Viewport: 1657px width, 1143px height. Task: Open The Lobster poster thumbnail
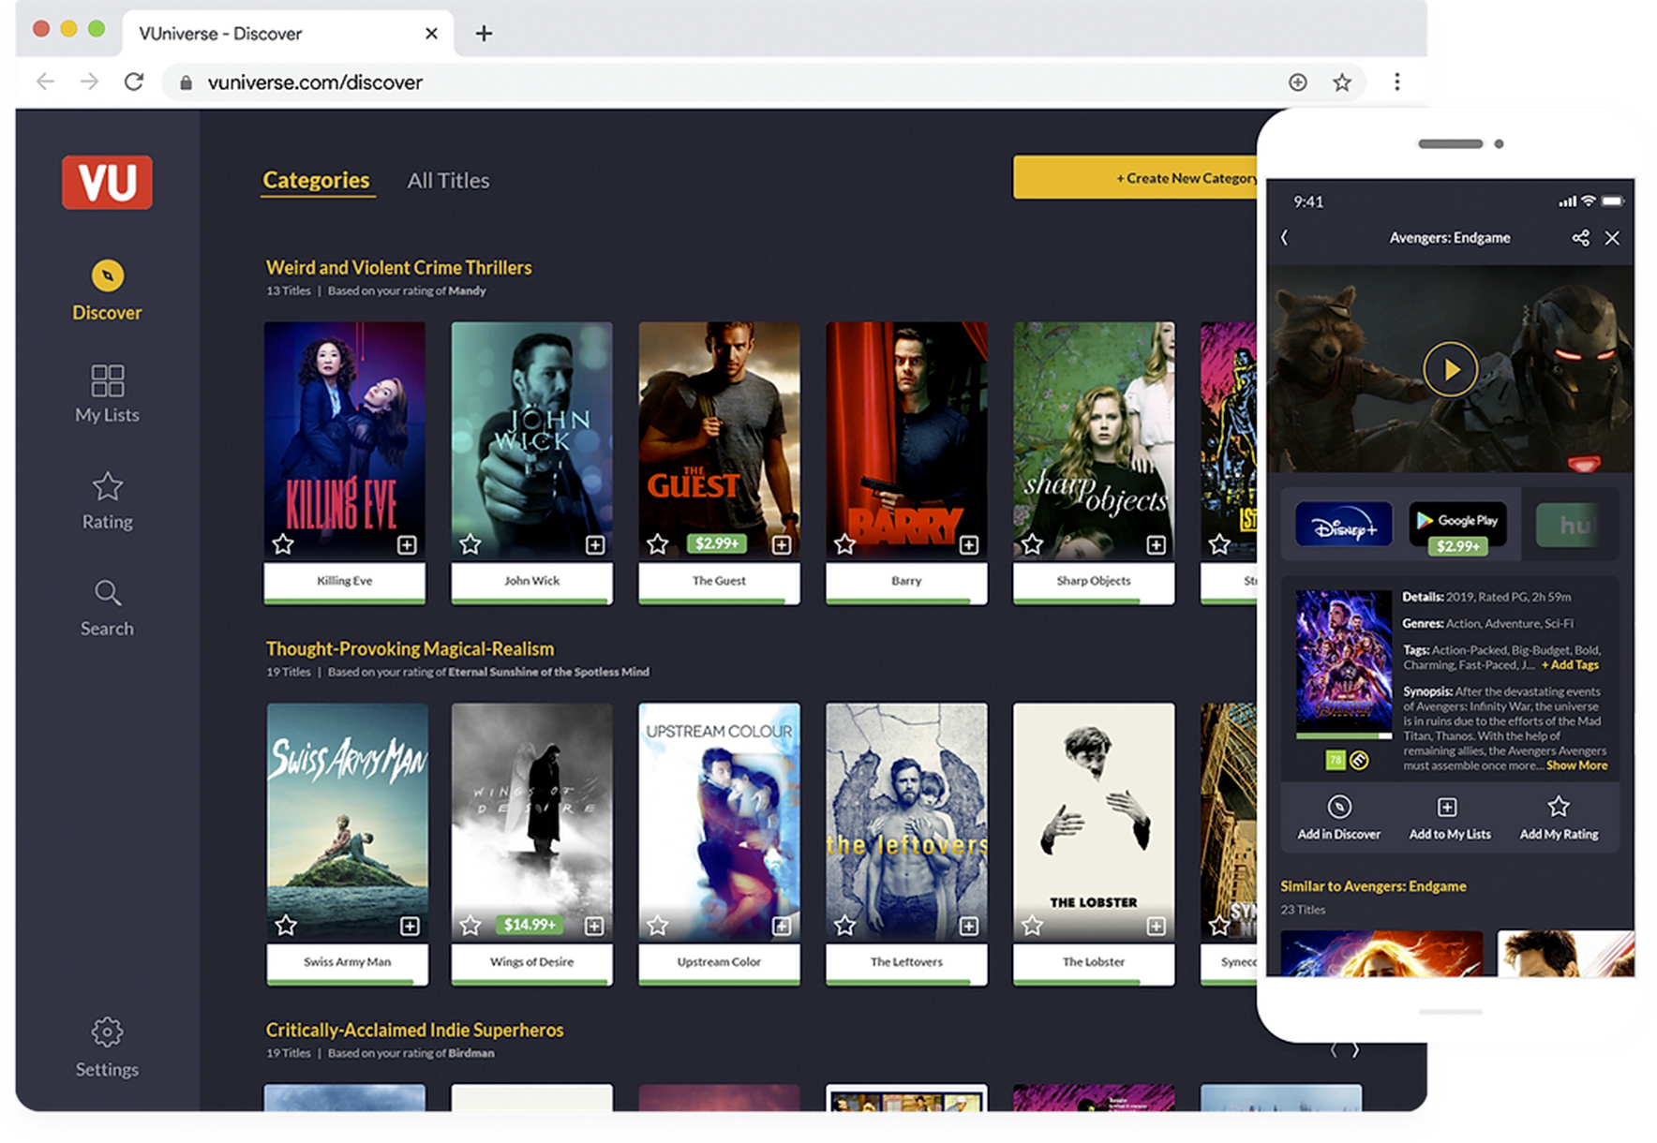click(1094, 822)
